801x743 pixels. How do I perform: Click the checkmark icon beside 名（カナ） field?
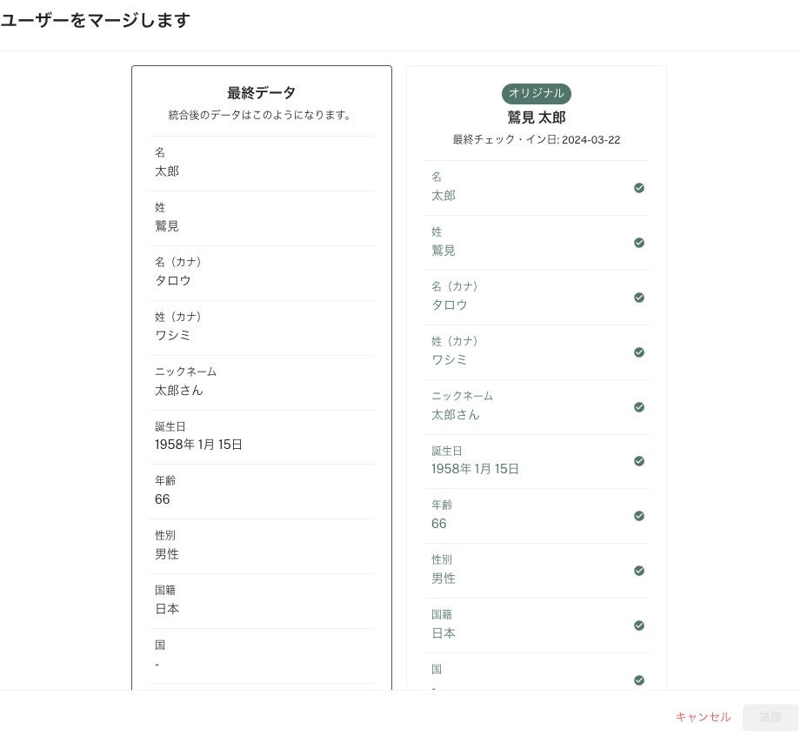(639, 298)
